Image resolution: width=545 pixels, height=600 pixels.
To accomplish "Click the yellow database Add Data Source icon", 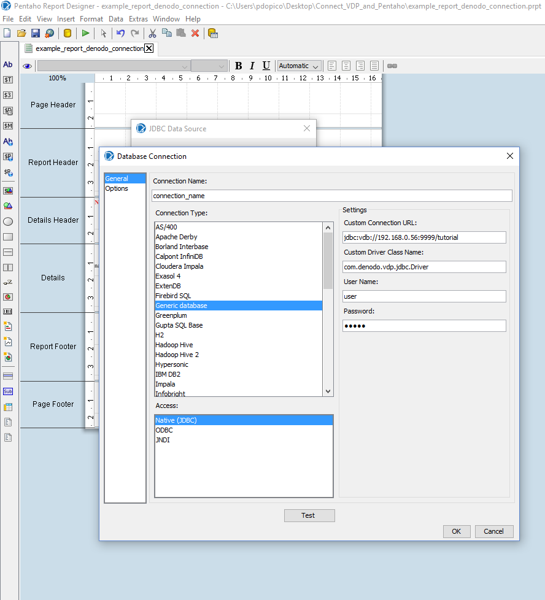I will 68,33.
